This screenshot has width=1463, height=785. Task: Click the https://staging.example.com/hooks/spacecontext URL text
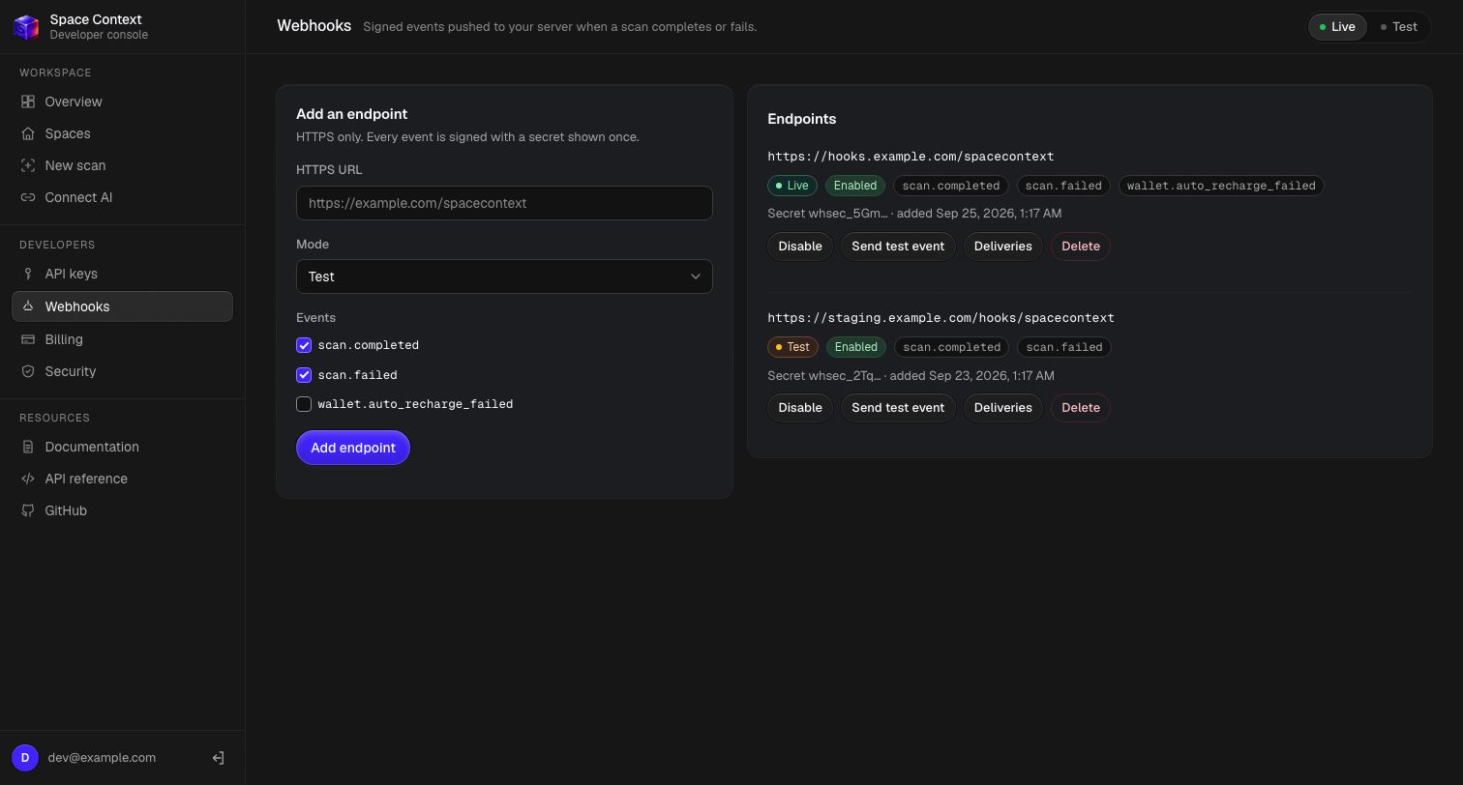(x=940, y=318)
